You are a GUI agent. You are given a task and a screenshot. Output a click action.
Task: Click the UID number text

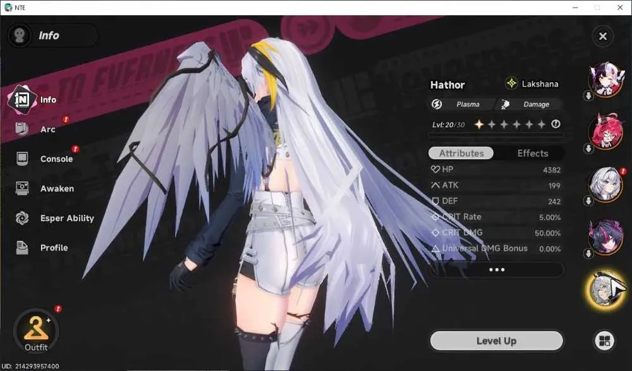click(30, 366)
